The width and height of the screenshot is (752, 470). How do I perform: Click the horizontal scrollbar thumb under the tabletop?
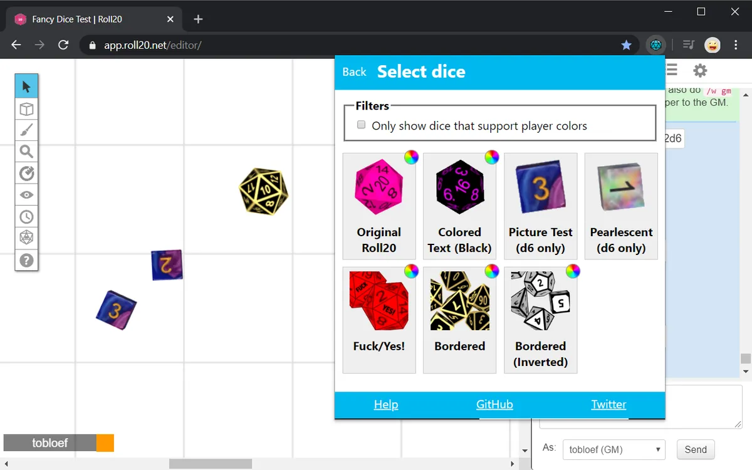tap(211, 464)
